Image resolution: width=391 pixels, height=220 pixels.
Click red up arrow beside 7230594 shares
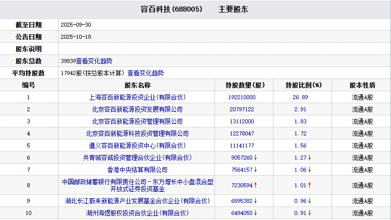tap(256, 185)
